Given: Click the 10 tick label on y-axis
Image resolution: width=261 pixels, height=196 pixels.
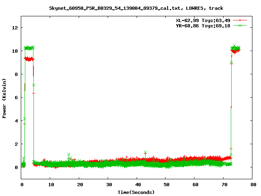Looking at the screenshot, I should [15, 51].
